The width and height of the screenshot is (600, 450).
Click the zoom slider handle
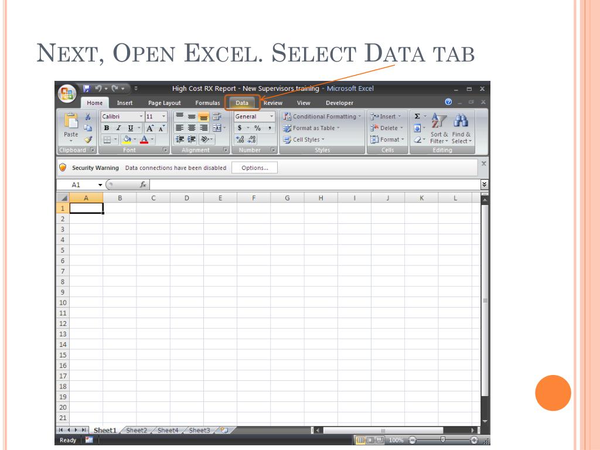[x=443, y=440]
